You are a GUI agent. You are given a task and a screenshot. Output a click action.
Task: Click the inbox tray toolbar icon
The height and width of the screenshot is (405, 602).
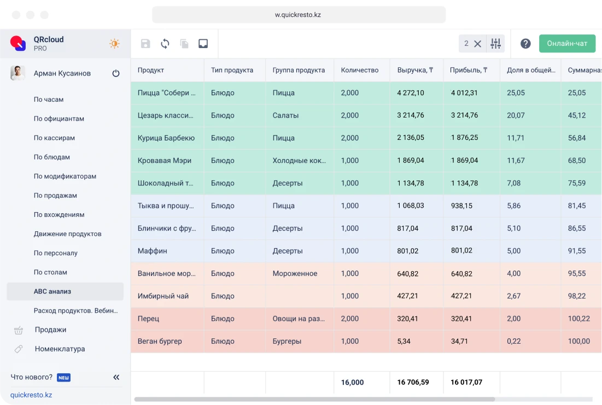[x=203, y=44]
